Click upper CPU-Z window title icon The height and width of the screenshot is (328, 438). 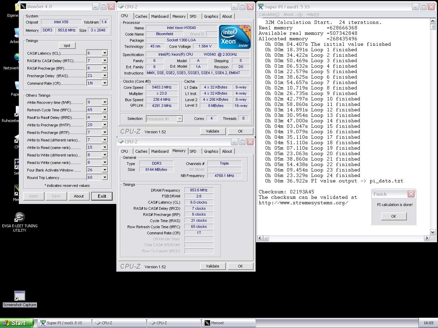coord(121,6)
